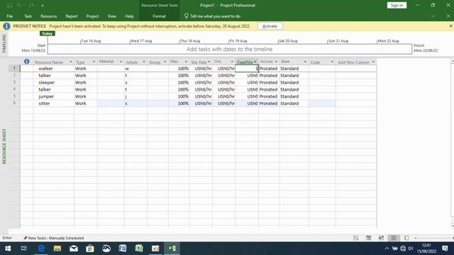The image size is (454, 255).
Task: Click the Project app icon on the taskbar
Action: (x=172, y=249)
